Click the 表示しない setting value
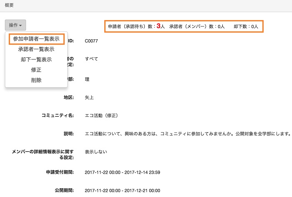292x197 pixels. coord(96,151)
